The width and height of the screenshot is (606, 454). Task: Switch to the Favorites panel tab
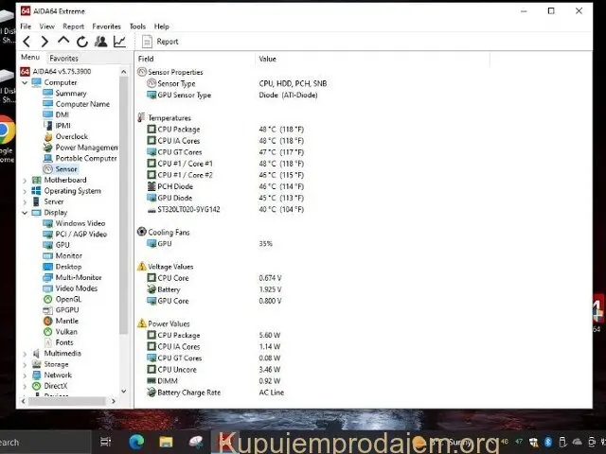coord(63,58)
